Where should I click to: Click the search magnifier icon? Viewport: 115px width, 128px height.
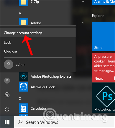20,122
